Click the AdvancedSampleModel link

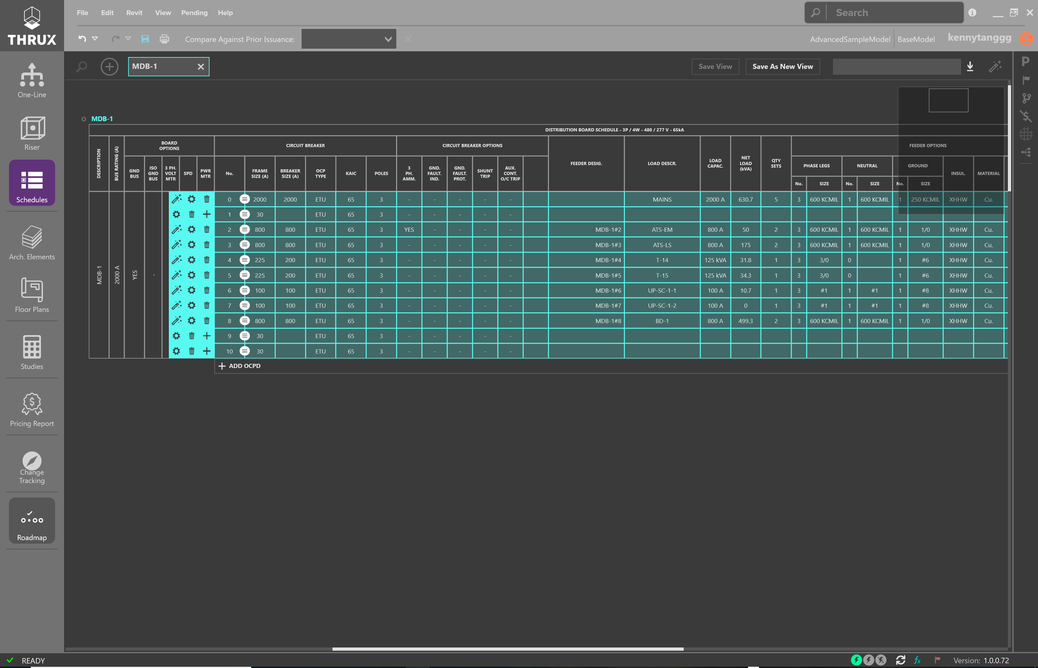point(850,39)
